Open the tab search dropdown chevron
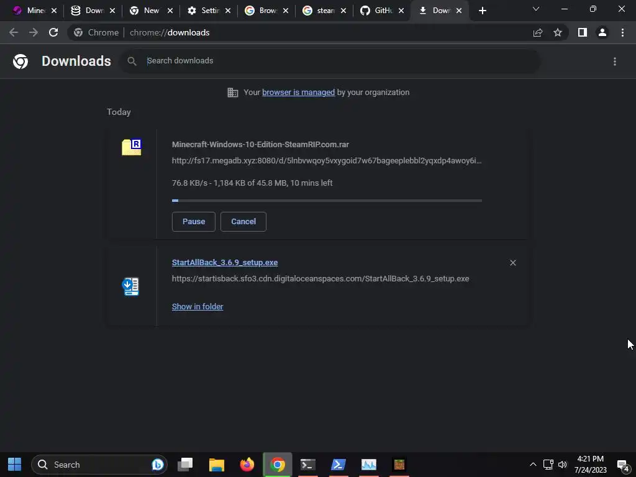 tap(536, 9)
